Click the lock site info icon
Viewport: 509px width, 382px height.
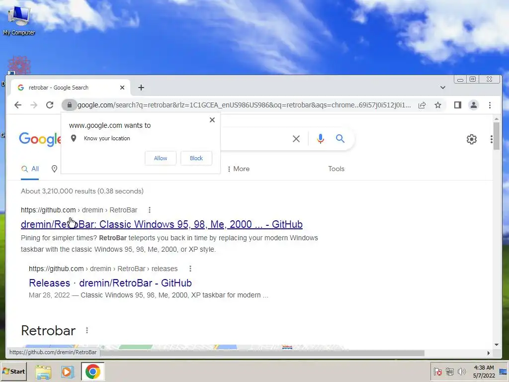pyautogui.click(x=69, y=105)
